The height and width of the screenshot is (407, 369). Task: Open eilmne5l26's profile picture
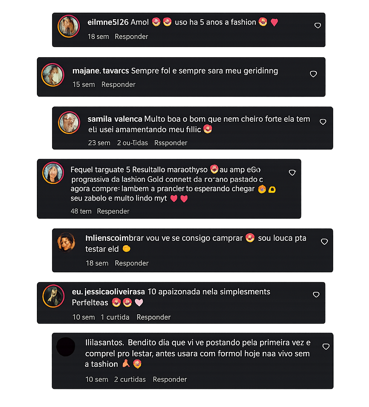(x=68, y=26)
